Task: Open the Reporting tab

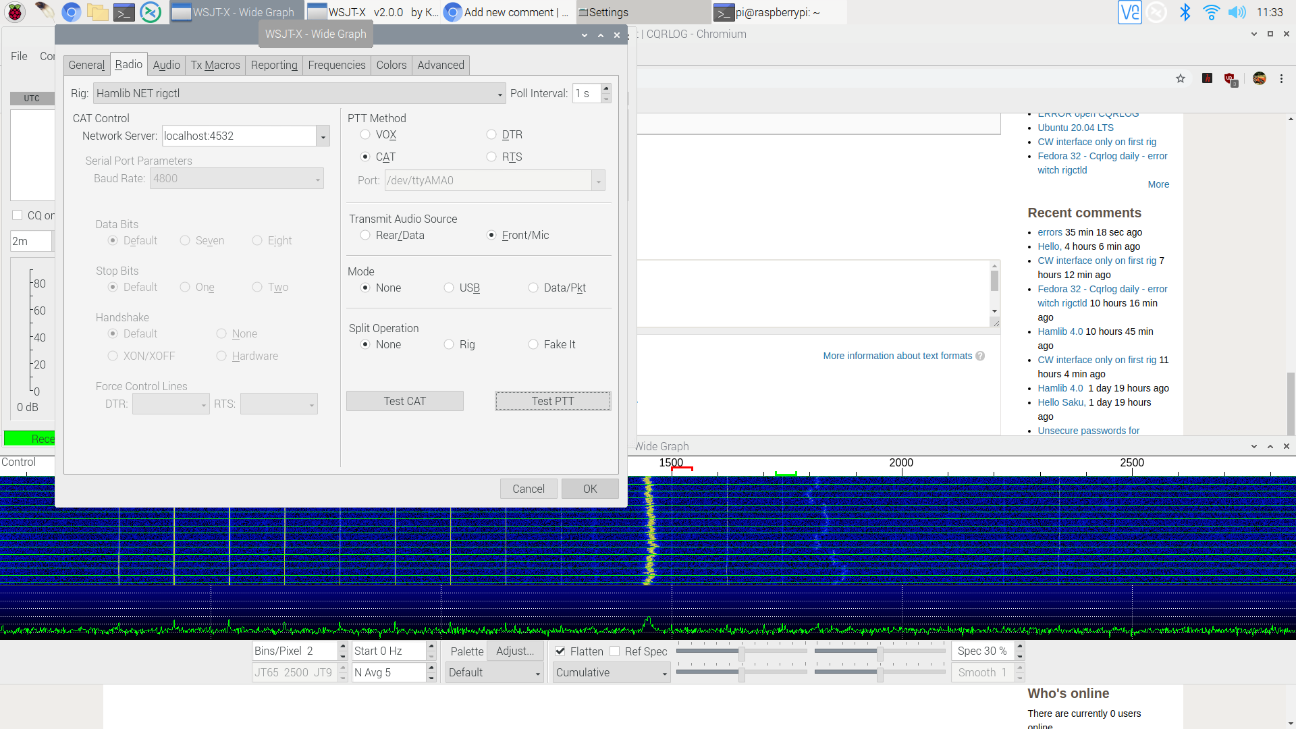Action: (274, 65)
